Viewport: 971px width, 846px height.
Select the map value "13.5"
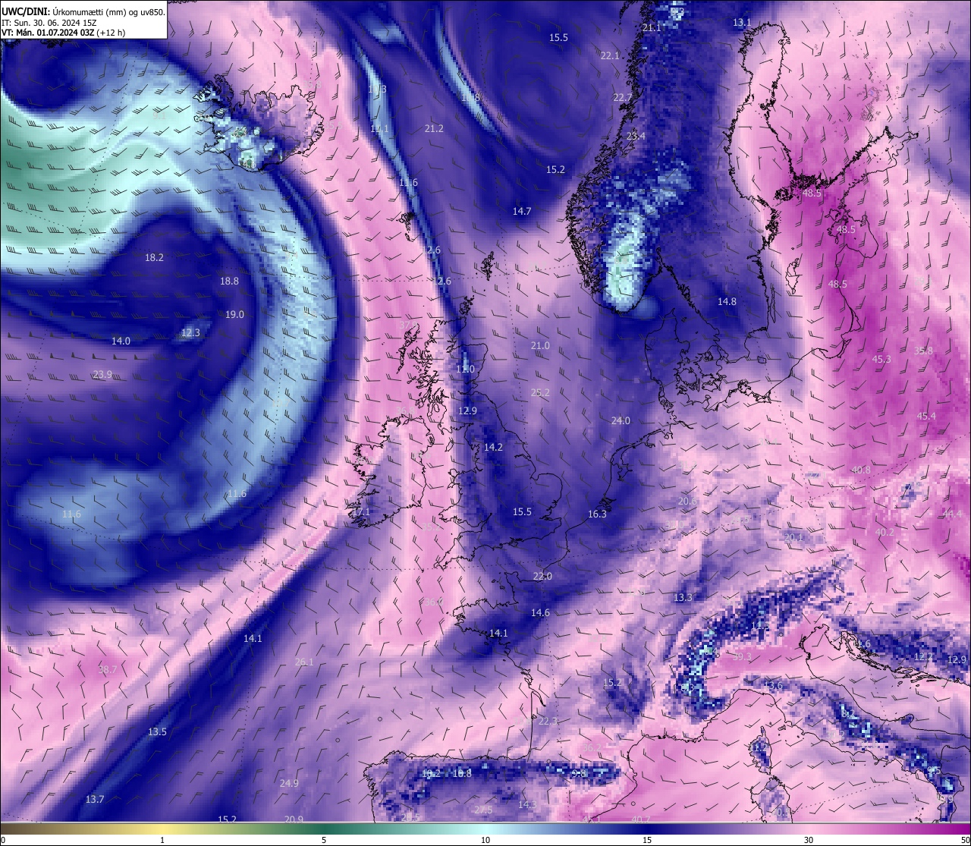(x=157, y=732)
